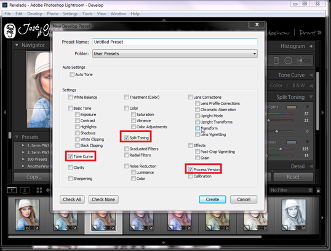Click the Lightroom identity plate logo
This screenshot has width=331, height=251.
click(x=10, y=31)
